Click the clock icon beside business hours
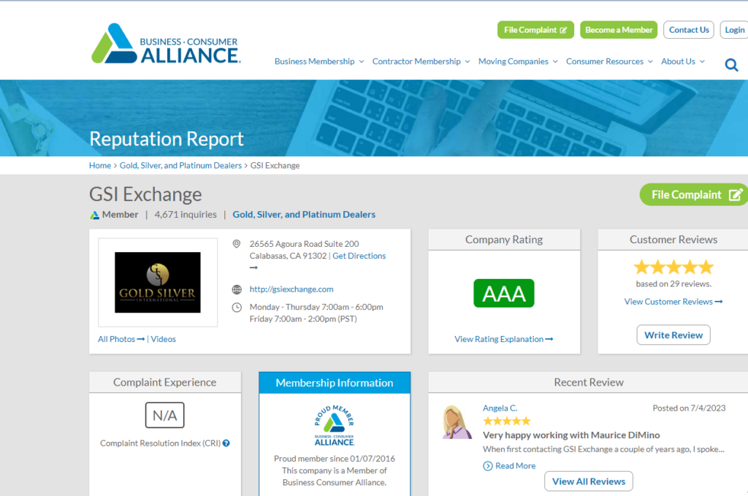Image resolution: width=748 pixels, height=496 pixels. pyautogui.click(x=237, y=307)
